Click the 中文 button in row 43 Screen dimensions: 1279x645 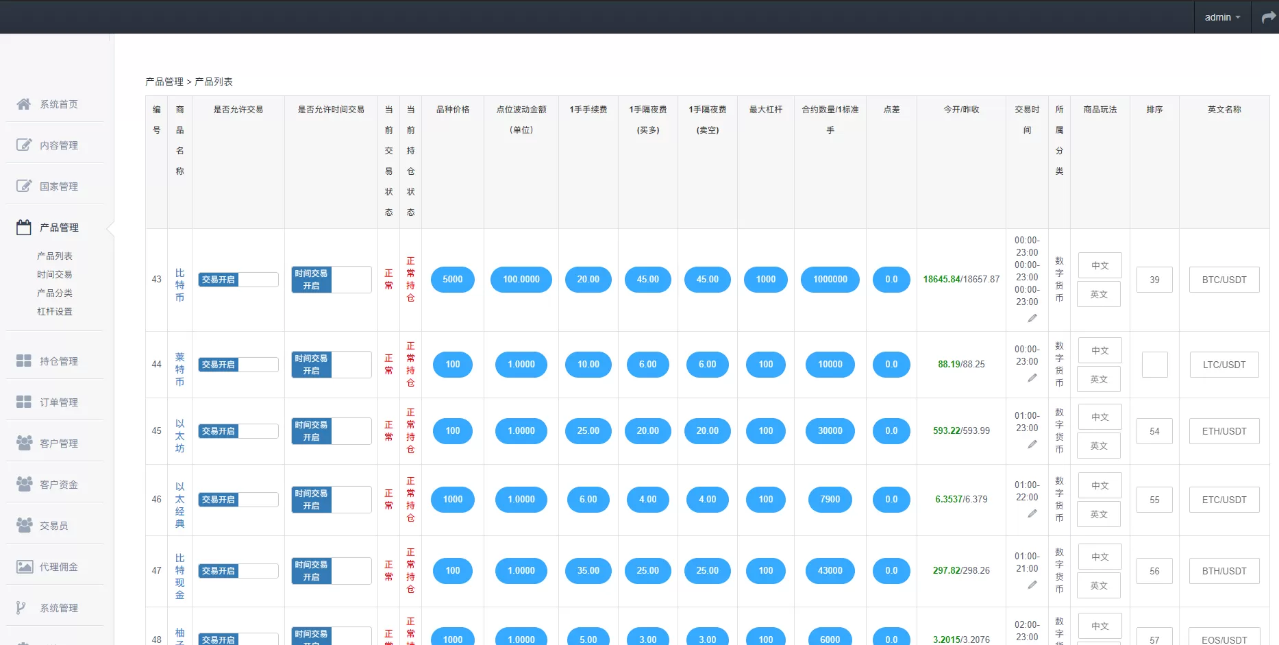1100,265
